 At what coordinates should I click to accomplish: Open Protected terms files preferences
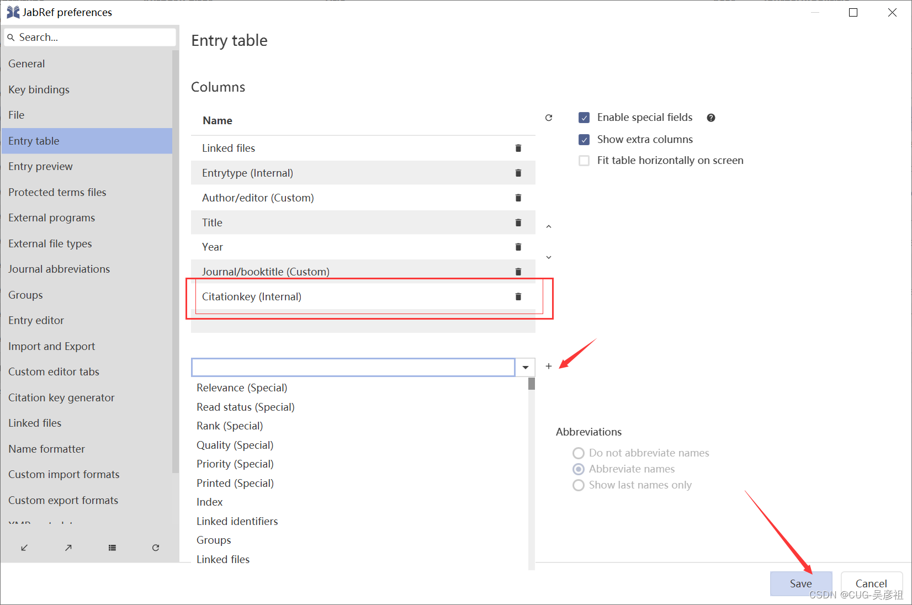(x=87, y=192)
